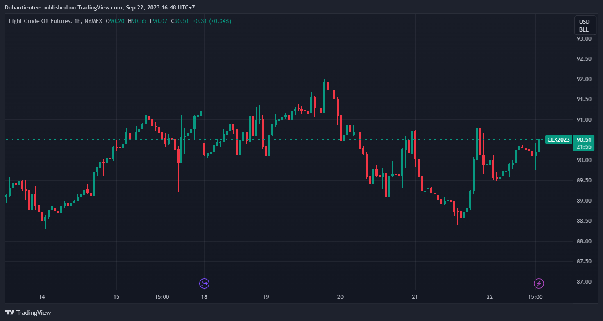The image size is (603, 321).
Task: Click date 20 on the time axis
Action: (340, 297)
